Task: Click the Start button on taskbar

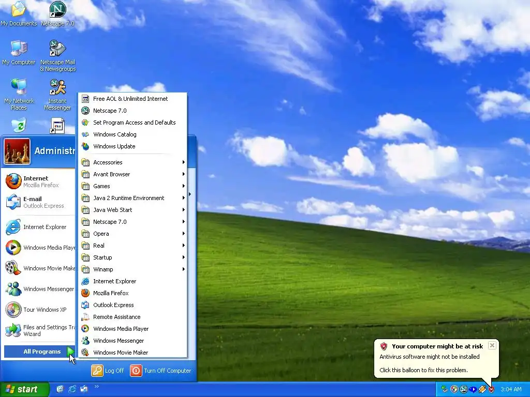Action: click(x=24, y=389)
